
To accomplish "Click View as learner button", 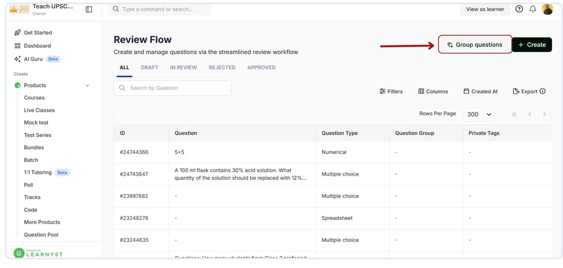I will 485,10.
